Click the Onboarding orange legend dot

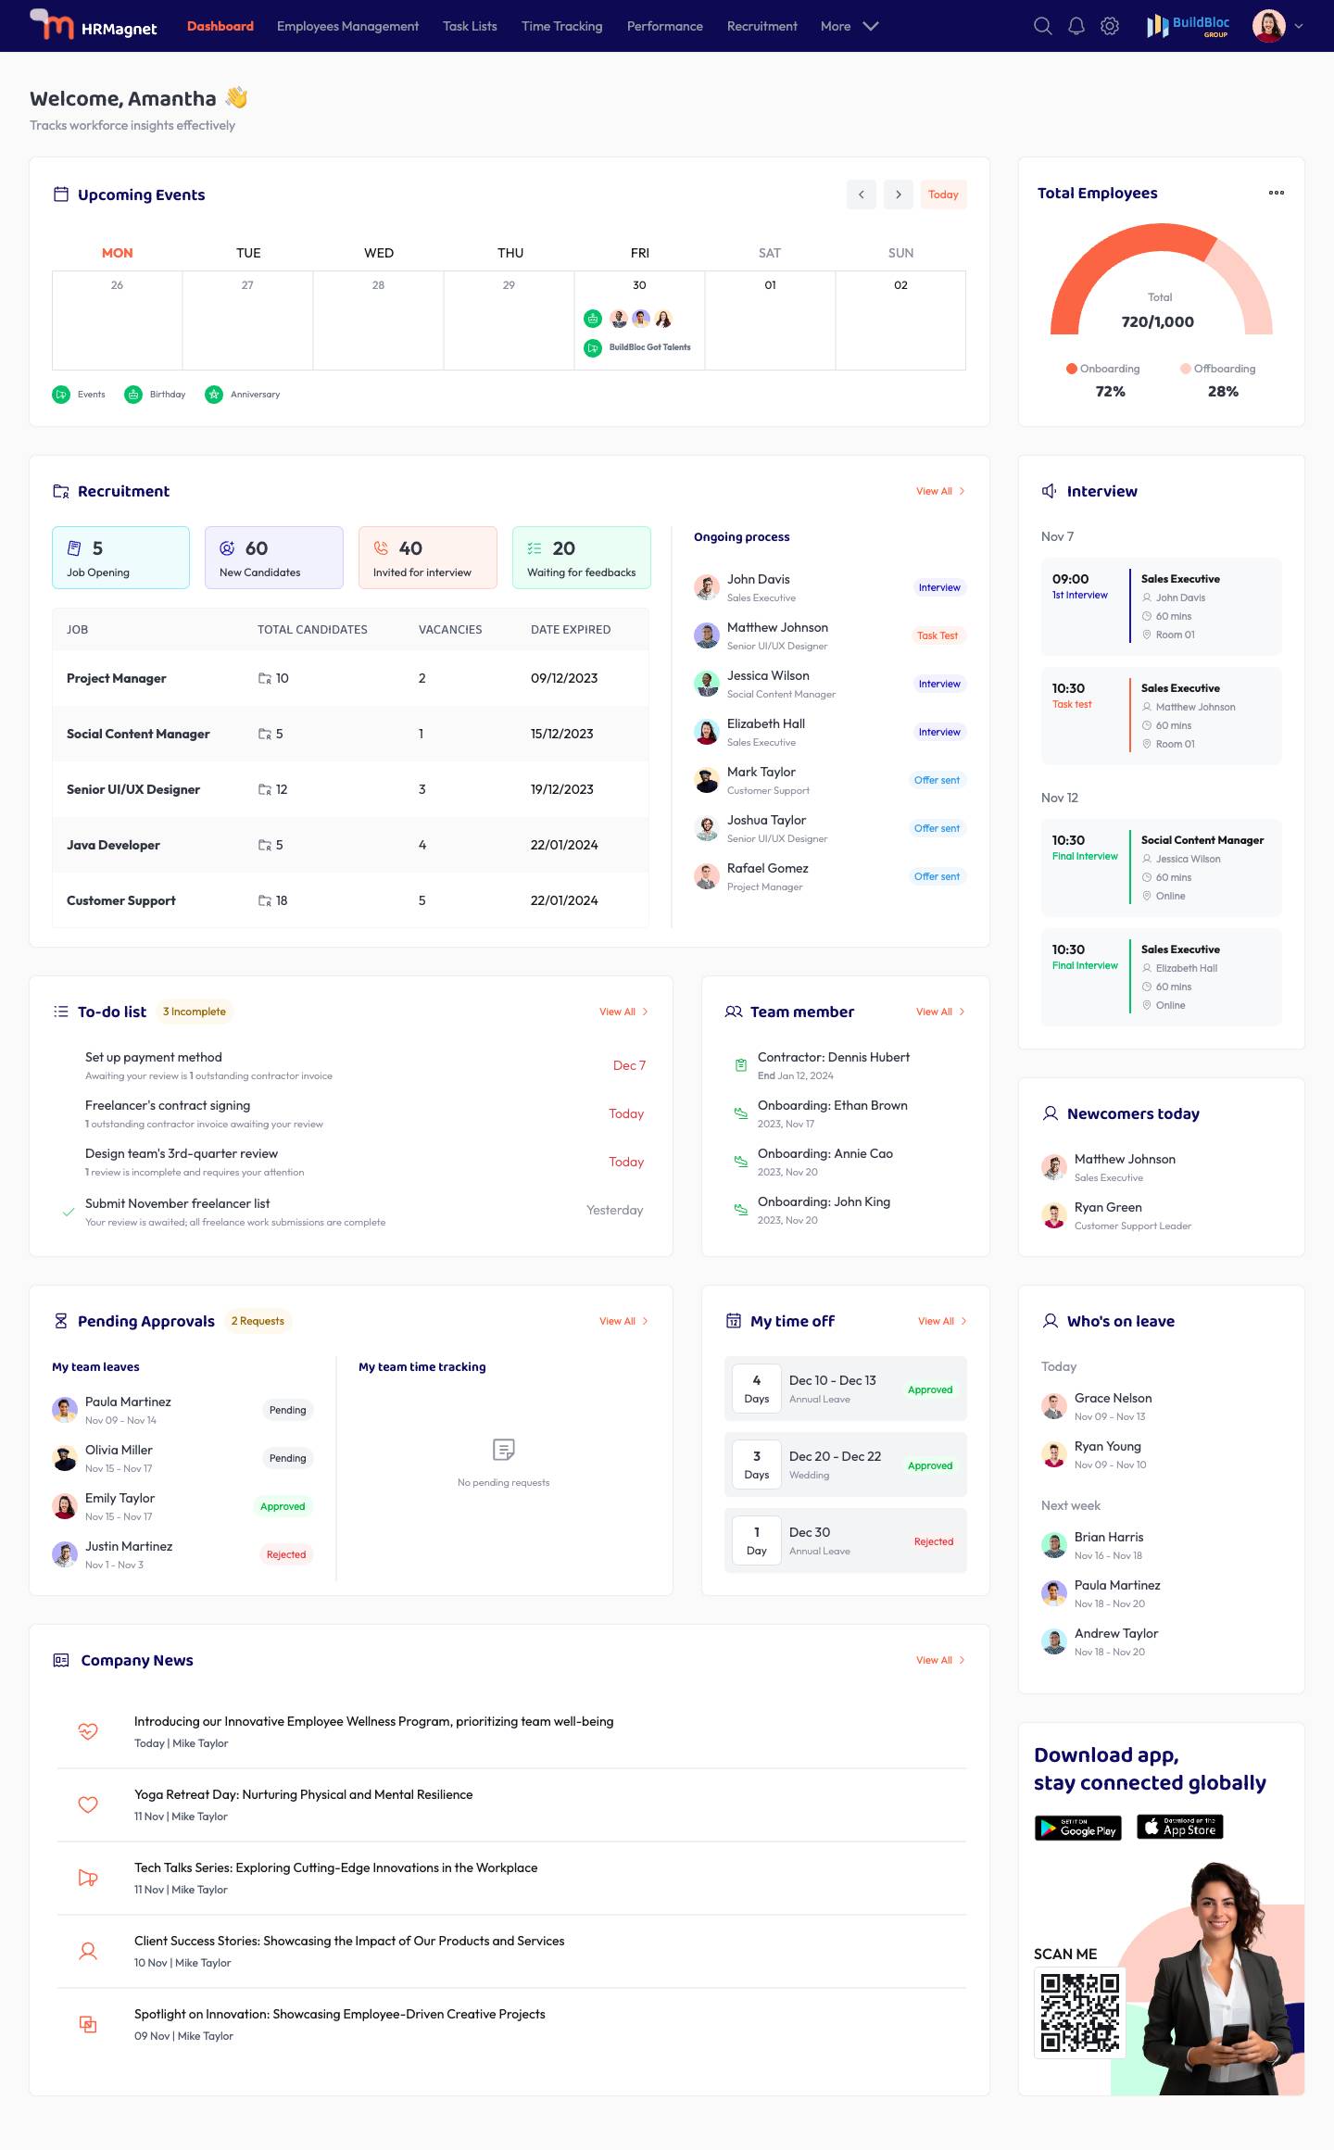(x=1072, y=369)
